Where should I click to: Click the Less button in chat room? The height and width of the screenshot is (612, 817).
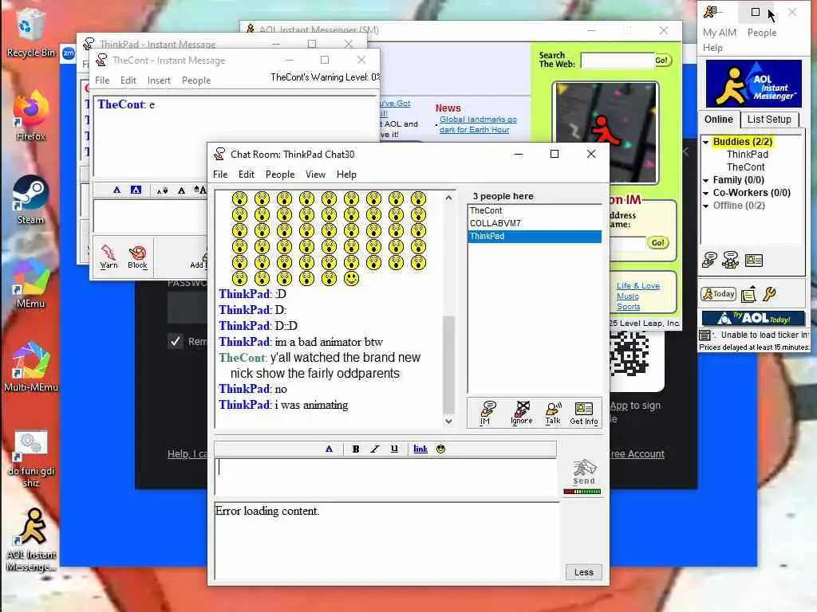(583, 572)
